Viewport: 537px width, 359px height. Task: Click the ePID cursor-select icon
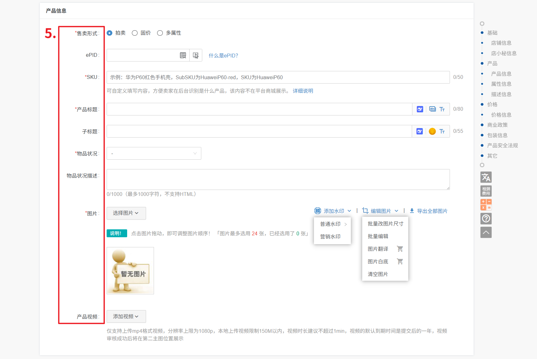(196, 56)
